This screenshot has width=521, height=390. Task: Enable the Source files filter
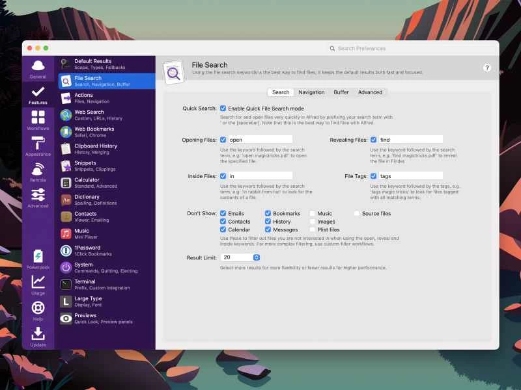[x=356, y=213]
